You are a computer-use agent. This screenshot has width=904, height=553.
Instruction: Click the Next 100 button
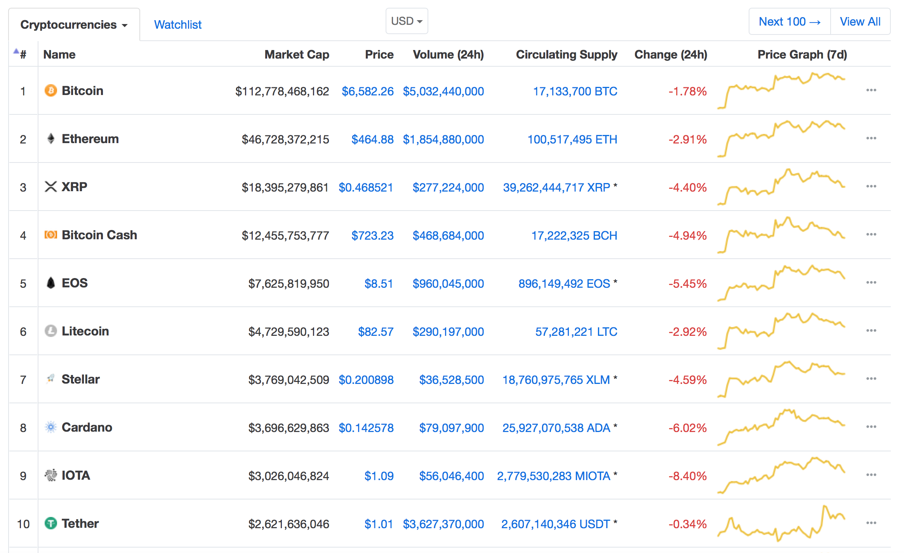[x=789, y=22]
